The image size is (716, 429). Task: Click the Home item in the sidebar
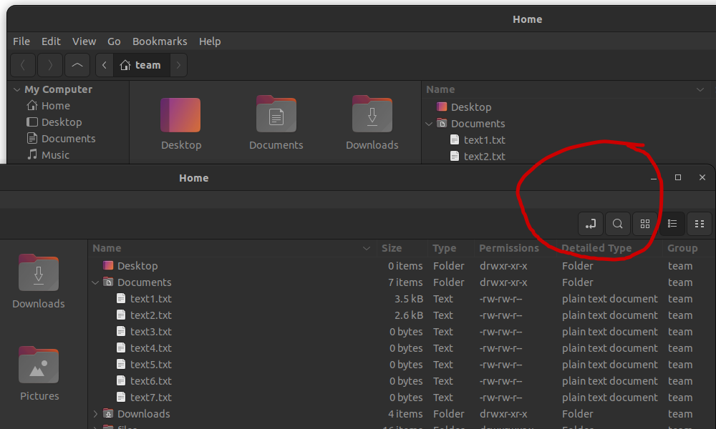click(55, 106)
